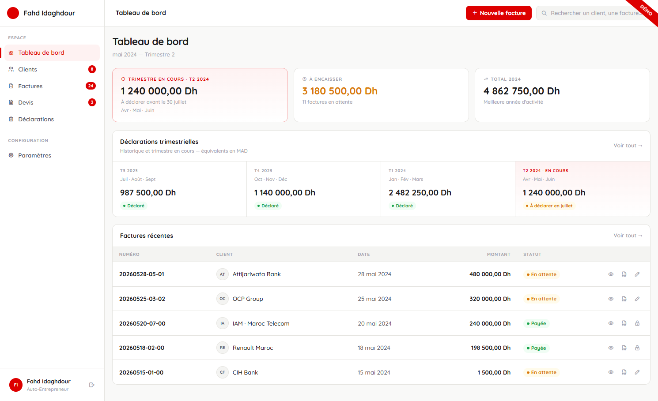Viewport: 658px width, 401px height.
Task: Open Paramètres settings
Action: click(x=52, y=155)
